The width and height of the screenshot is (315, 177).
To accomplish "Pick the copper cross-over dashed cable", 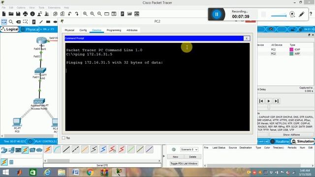I will (x=75, y=149).
